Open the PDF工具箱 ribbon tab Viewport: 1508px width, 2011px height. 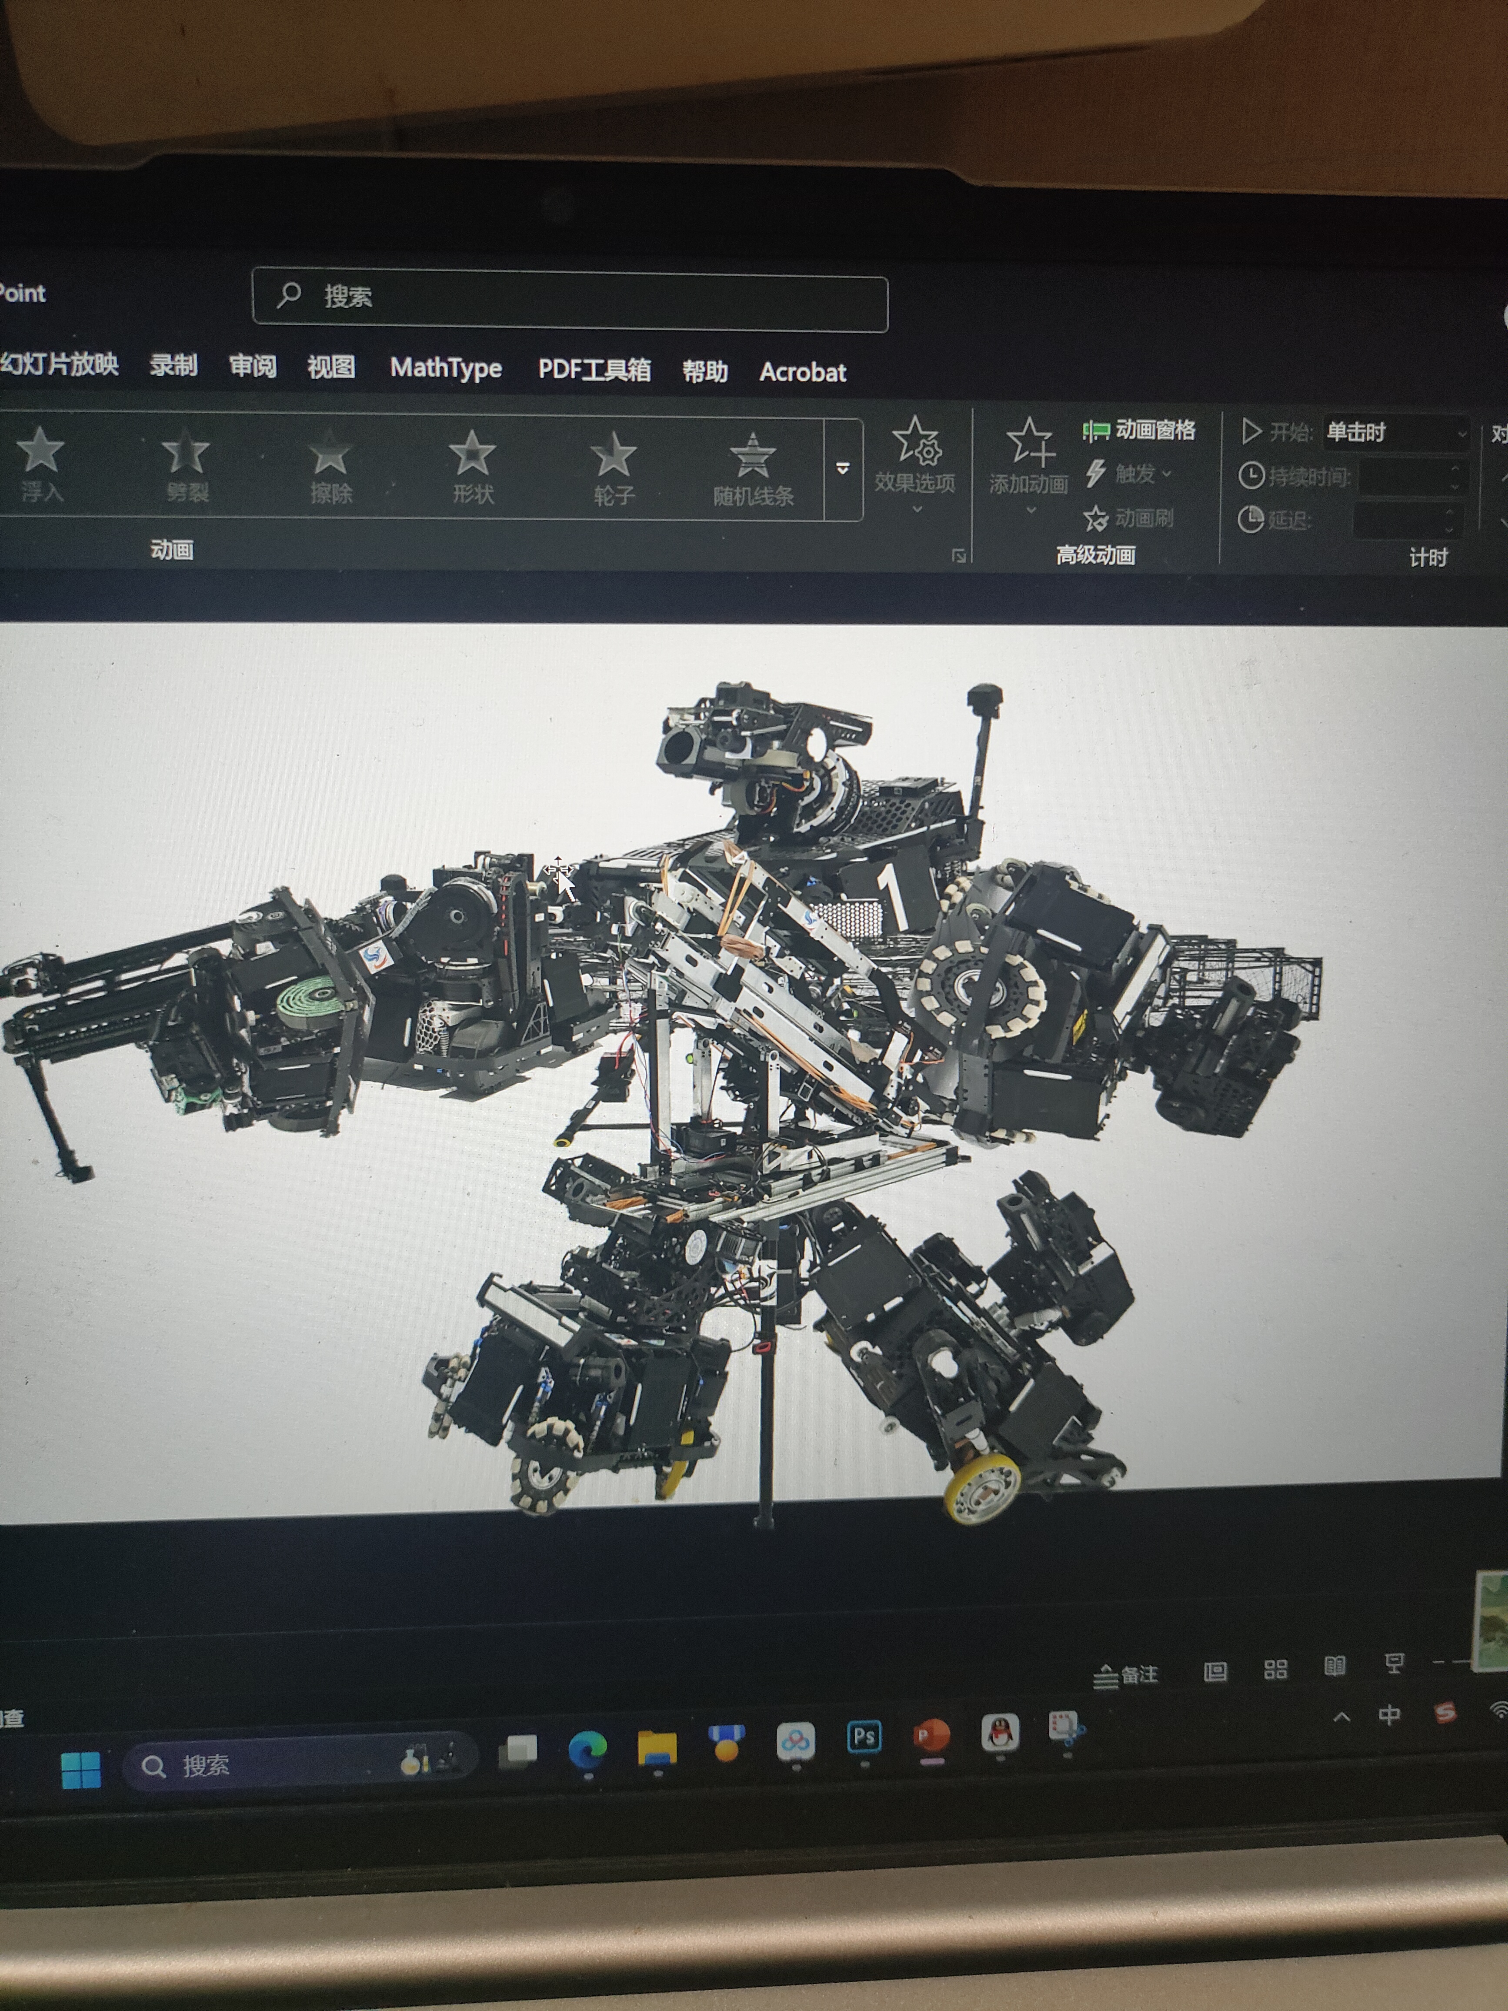(x=594, y=370)
